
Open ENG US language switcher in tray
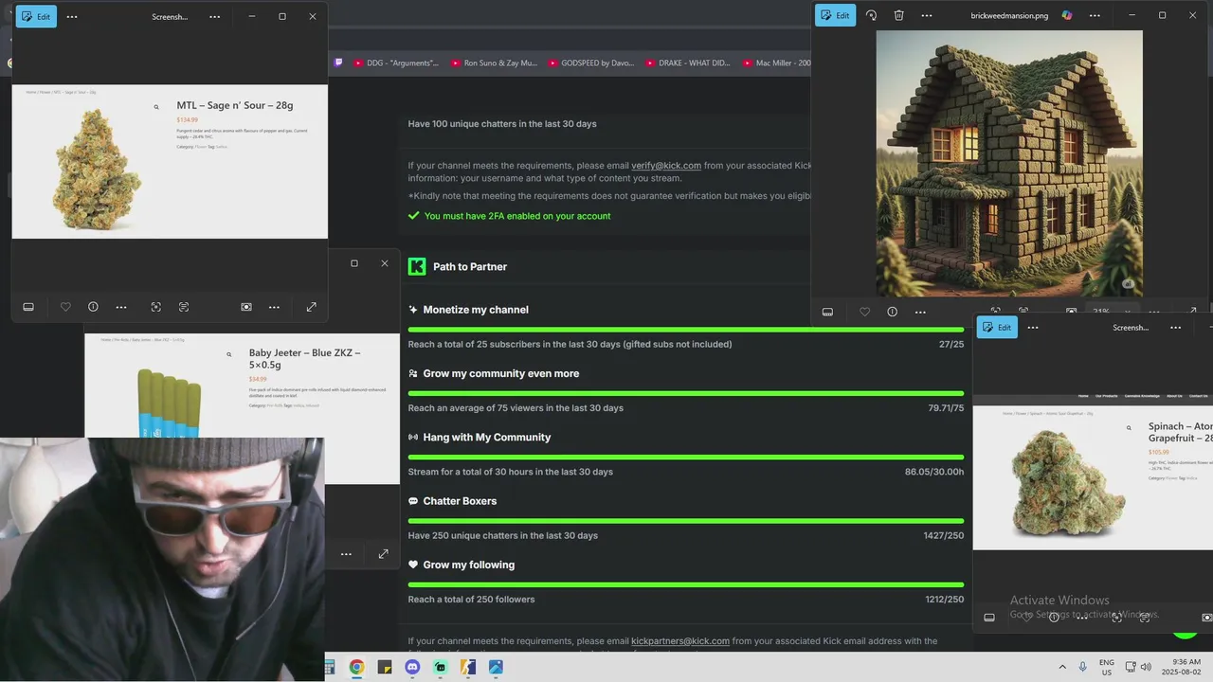click(x=1107, y=667)
